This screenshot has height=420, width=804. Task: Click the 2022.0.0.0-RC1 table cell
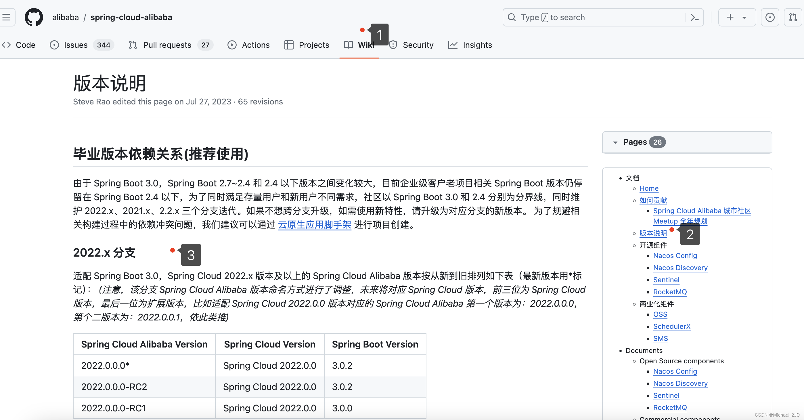tap(144, 408)
